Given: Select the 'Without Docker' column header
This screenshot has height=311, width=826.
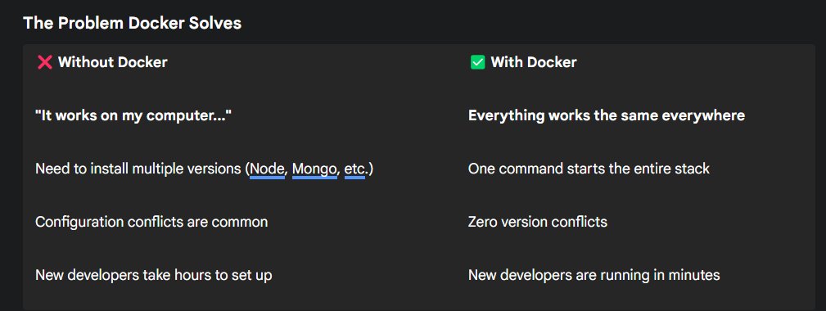Looking at the screenshot, I should [x=113, y=62].
